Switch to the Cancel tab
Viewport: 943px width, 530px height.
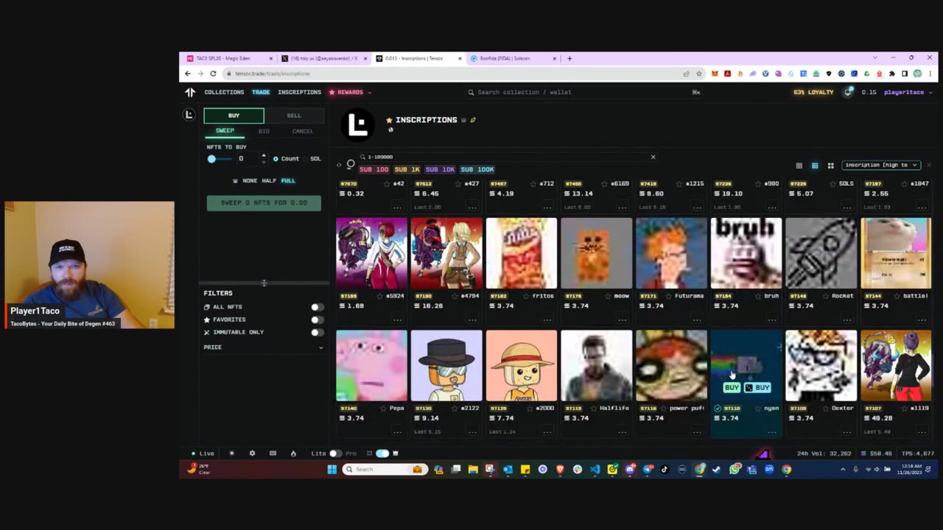coord(303,131)
